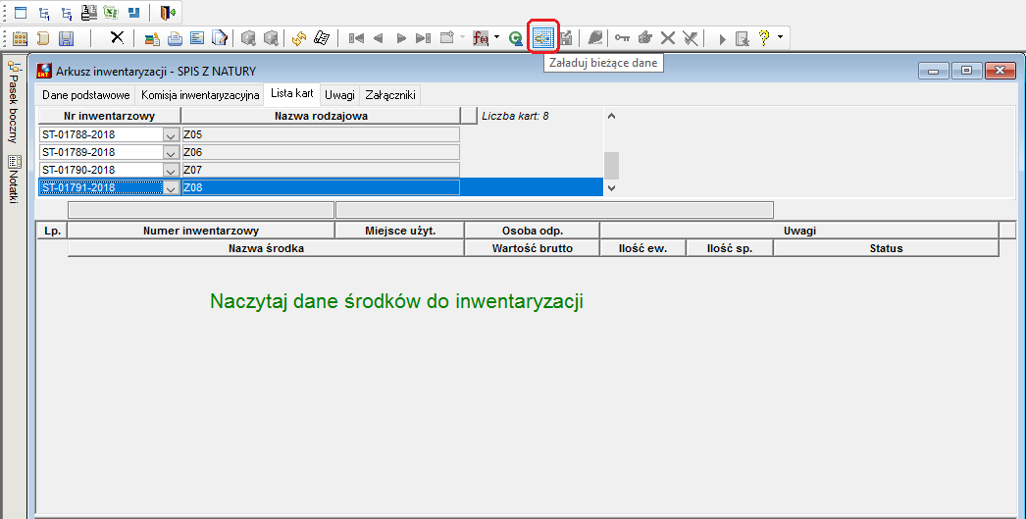The height and width of the screenshot is (519, 1026).
Task: Open 'Pasek boczny' side panel
Action: click(x=13, y=103)
